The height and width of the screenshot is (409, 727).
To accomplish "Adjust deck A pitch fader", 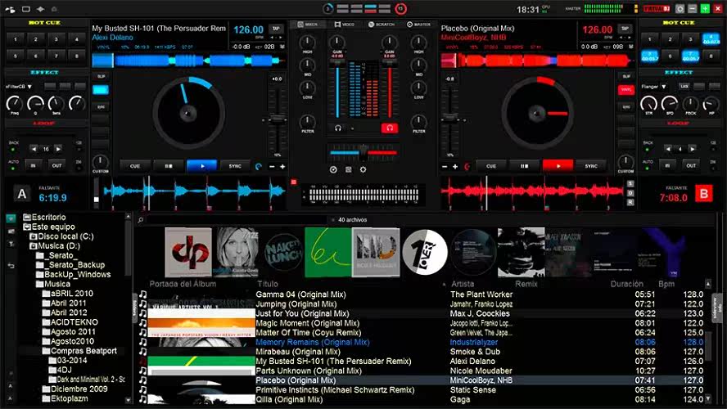I will point(278,119).
